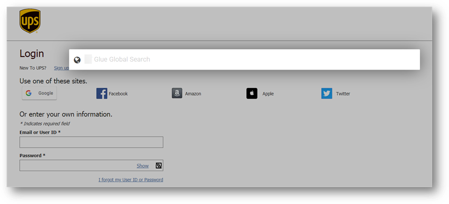Click the password manager icon in Password field

(159, 166)
